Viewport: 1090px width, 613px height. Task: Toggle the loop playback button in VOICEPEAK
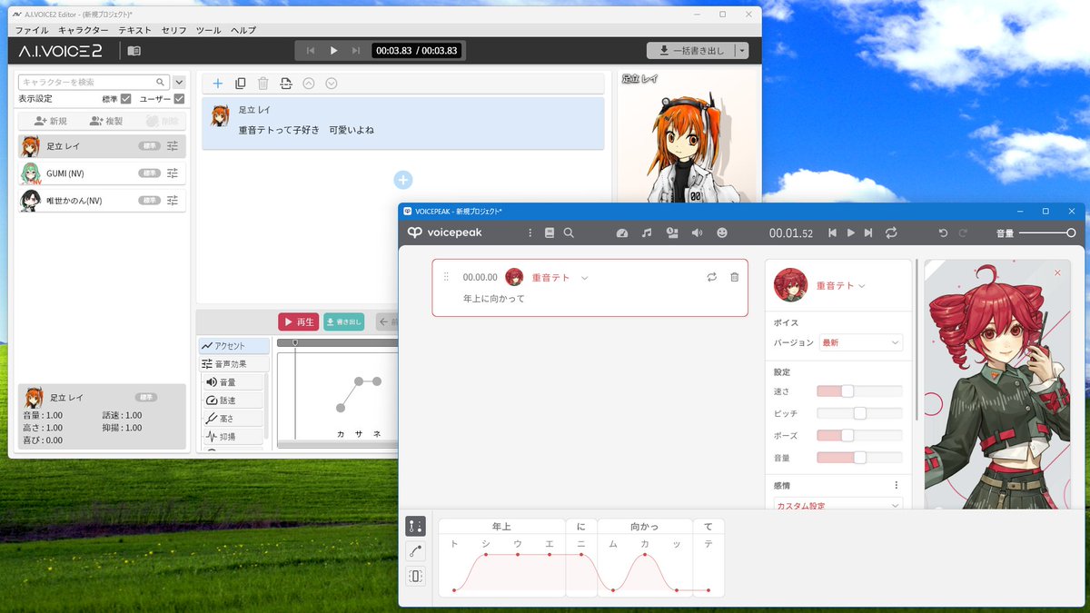pos(891,233)
